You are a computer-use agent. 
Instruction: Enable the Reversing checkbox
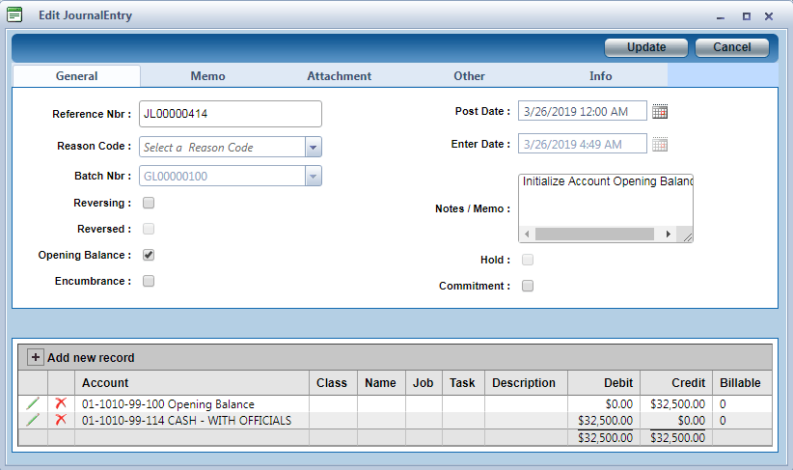point(149,203)
